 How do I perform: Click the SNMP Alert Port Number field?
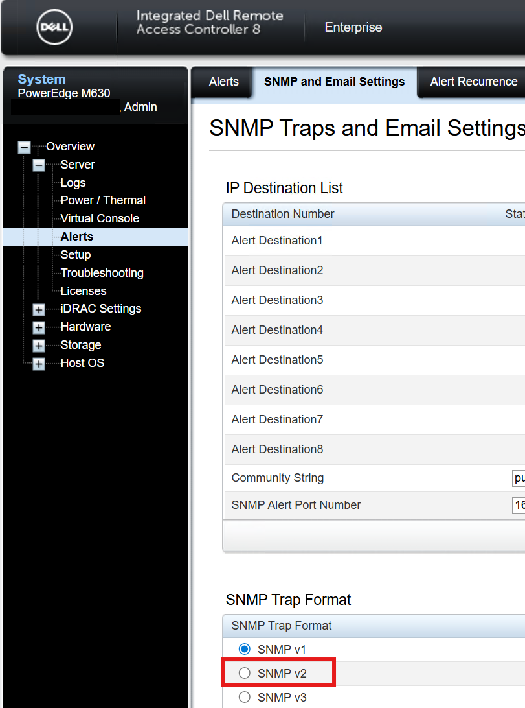coord(519,505)
